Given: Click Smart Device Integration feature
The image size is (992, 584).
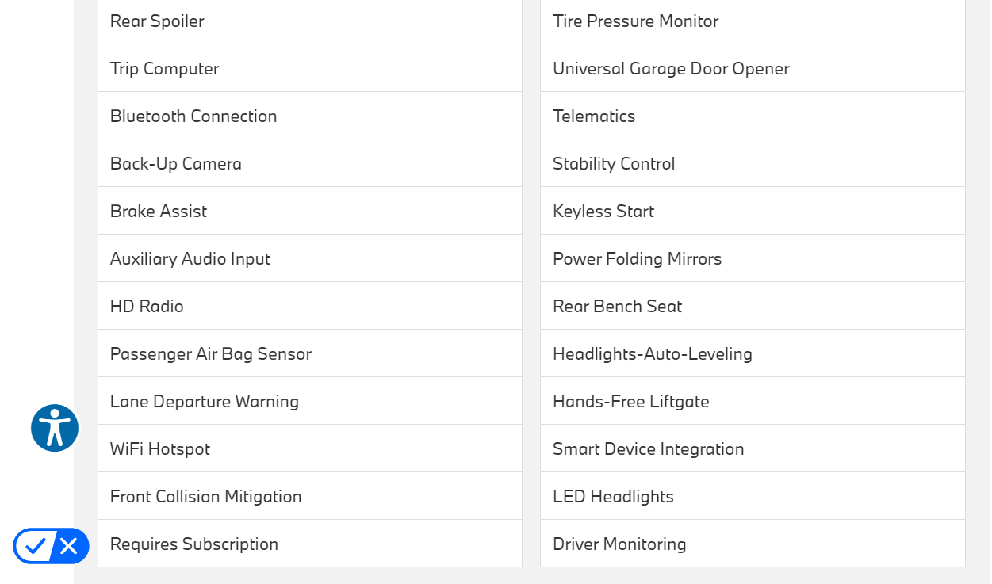Looking at the screenshot, I should click(649, 449).
